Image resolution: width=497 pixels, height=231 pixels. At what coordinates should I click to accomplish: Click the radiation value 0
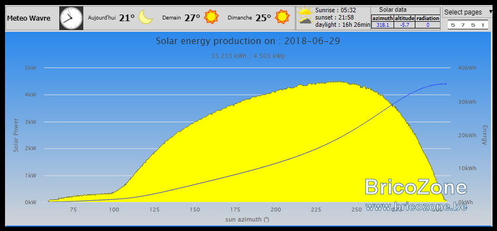tap(428, 25)
